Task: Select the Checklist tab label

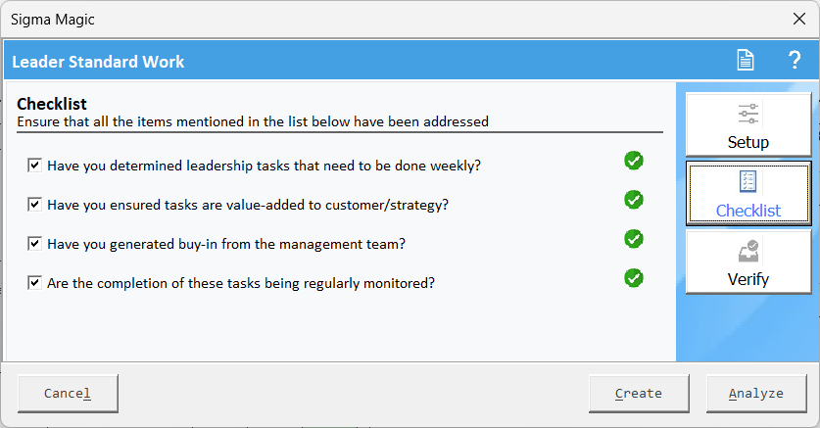Action: pyautogui.click(x=748, y=211)
